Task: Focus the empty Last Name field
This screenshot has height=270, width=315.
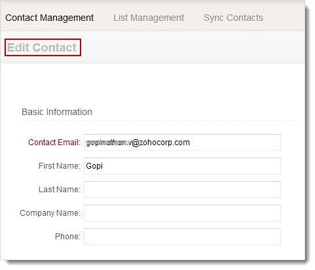Action: click(182, 190)
